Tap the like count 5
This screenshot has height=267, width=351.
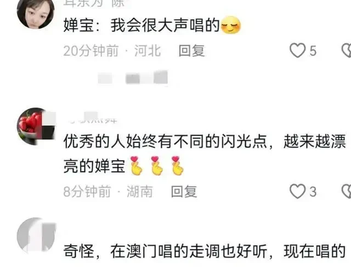point(313,51)
